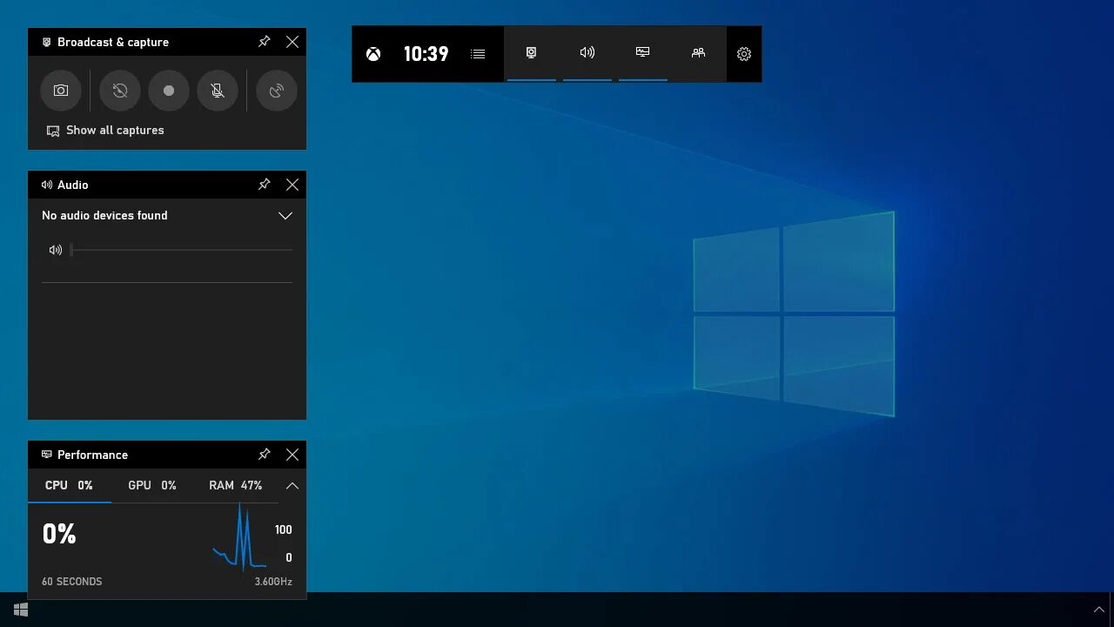The width and height of the screenshot is (1114, 627).
Task: Pin the Performance panel
Action: point(264,454)
